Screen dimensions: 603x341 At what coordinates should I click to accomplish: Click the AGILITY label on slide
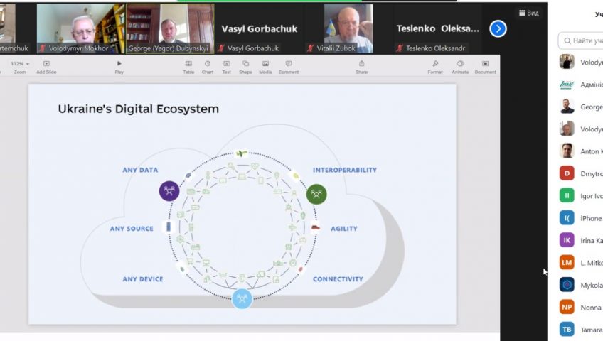[x=343, y=229]
